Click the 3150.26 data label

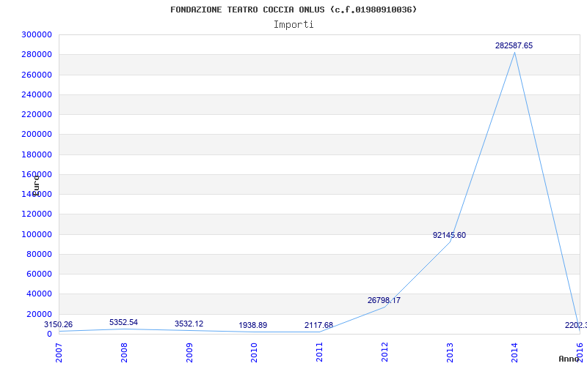point(59,324)
